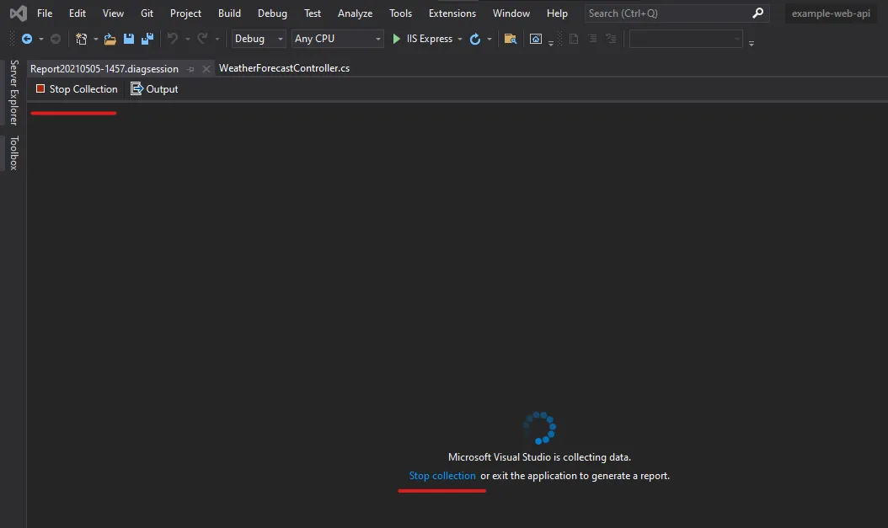The image size is (888, 528).
Task: Open the Git menu
Action: (147, 13)
